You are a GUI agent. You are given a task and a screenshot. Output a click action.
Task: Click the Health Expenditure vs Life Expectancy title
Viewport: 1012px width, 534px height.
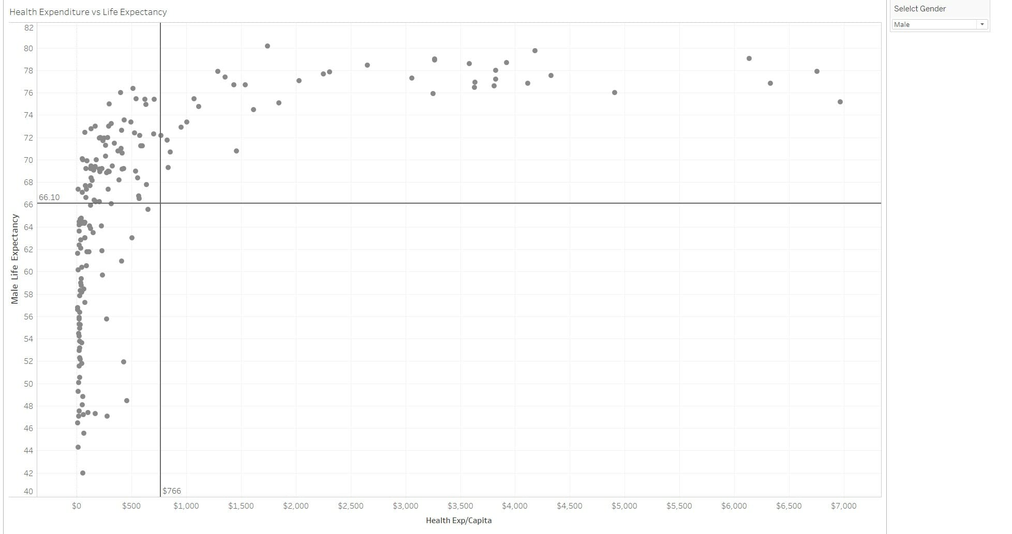tap(88, 12)
